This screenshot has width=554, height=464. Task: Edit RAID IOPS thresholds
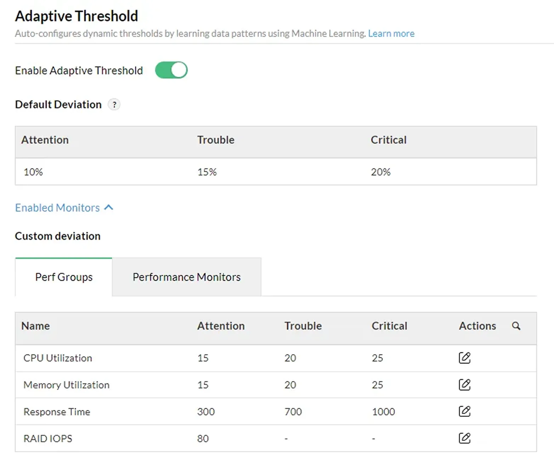click(x=465, y=438)
